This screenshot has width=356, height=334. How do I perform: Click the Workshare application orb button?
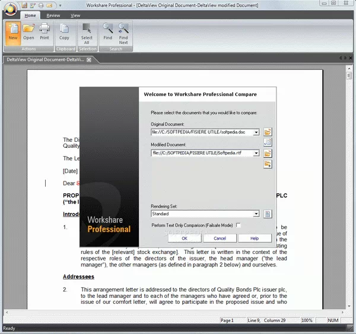pos(11,9)
